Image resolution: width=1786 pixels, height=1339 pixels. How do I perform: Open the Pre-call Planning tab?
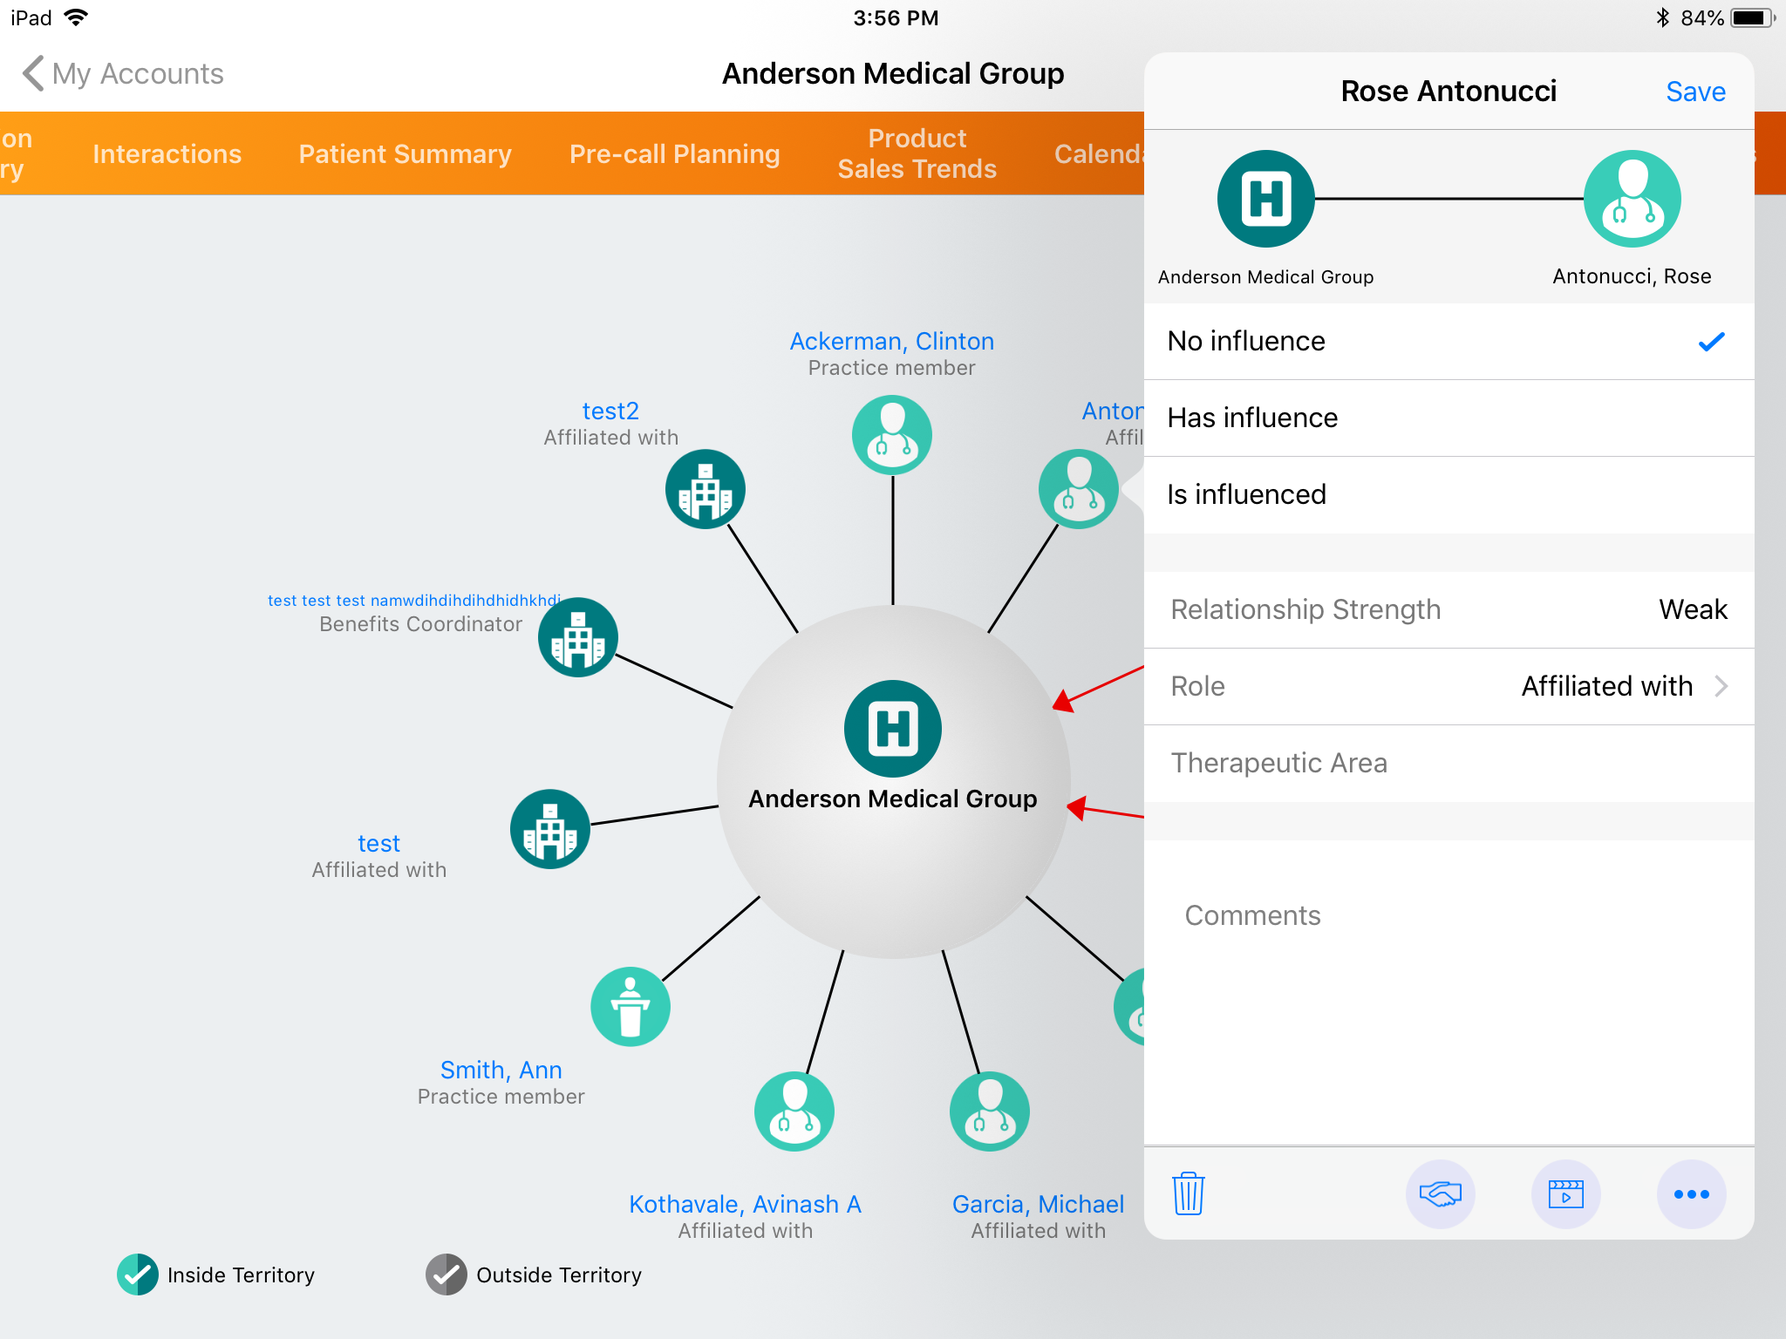(674, 153)
